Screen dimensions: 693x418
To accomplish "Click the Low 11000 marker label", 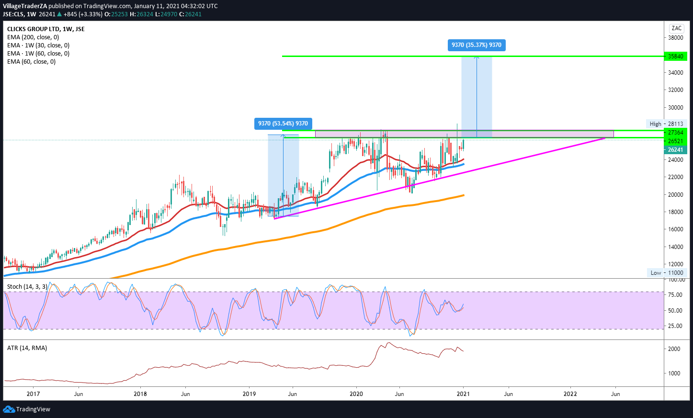I will (666, 272).
